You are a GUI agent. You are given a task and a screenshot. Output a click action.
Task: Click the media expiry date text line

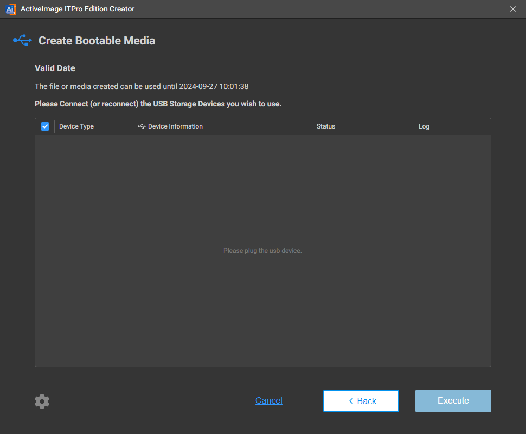(x=142, y=86)
